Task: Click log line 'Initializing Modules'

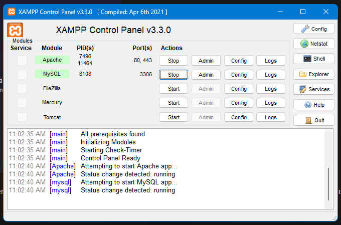Action: (x=108, y=142)
